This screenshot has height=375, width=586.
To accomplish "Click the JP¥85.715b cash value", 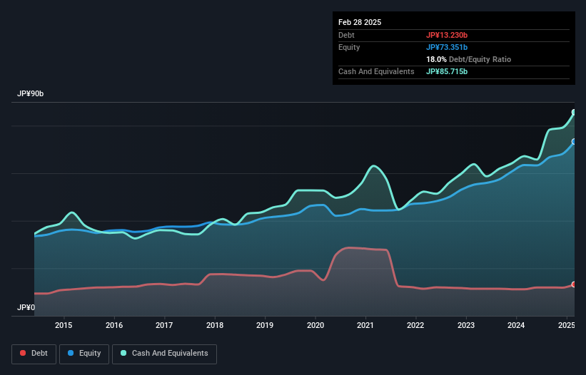I will 447,71.
